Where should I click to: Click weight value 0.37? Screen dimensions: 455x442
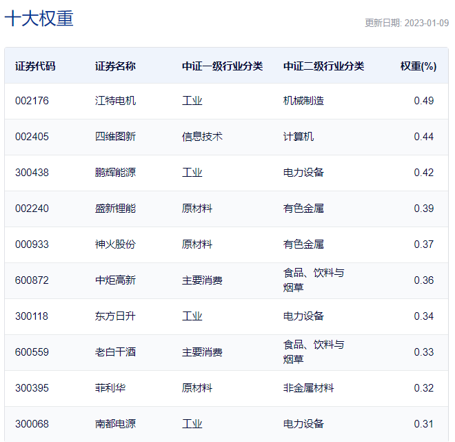coord(424,244)
